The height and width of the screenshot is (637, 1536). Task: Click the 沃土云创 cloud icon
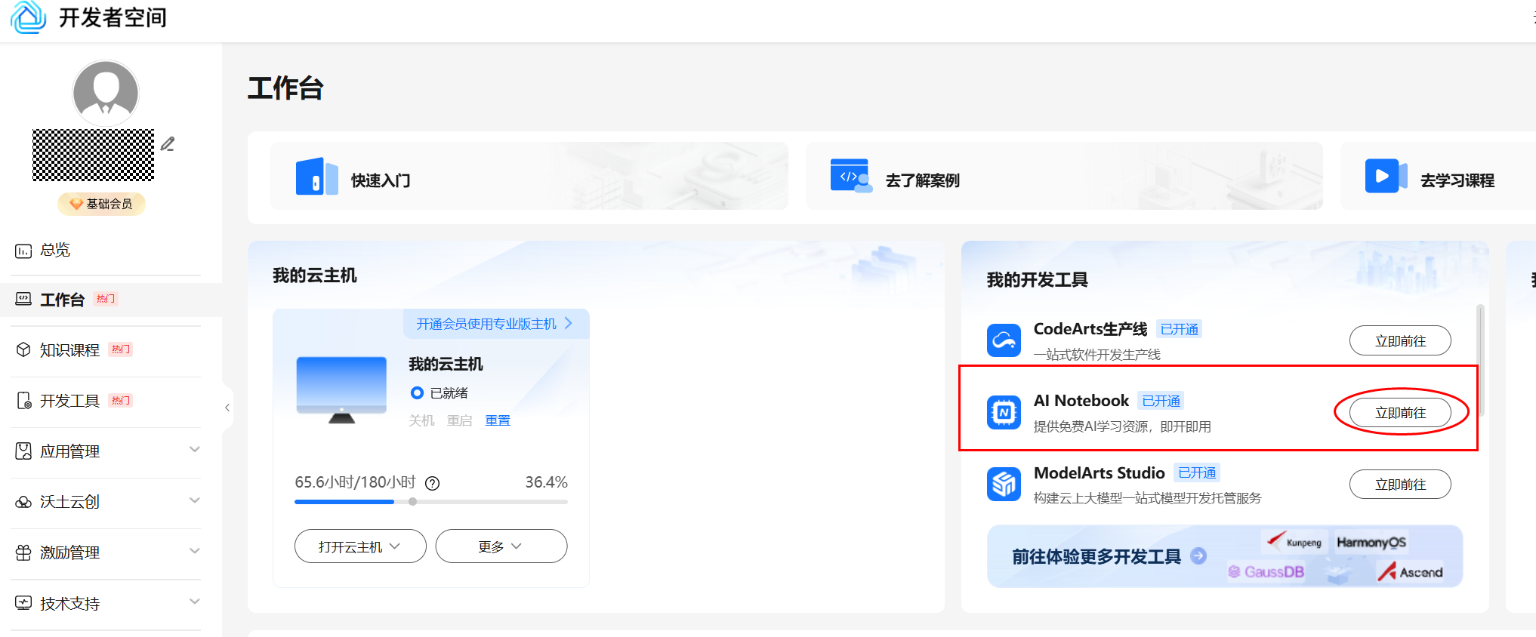point(23,502)
